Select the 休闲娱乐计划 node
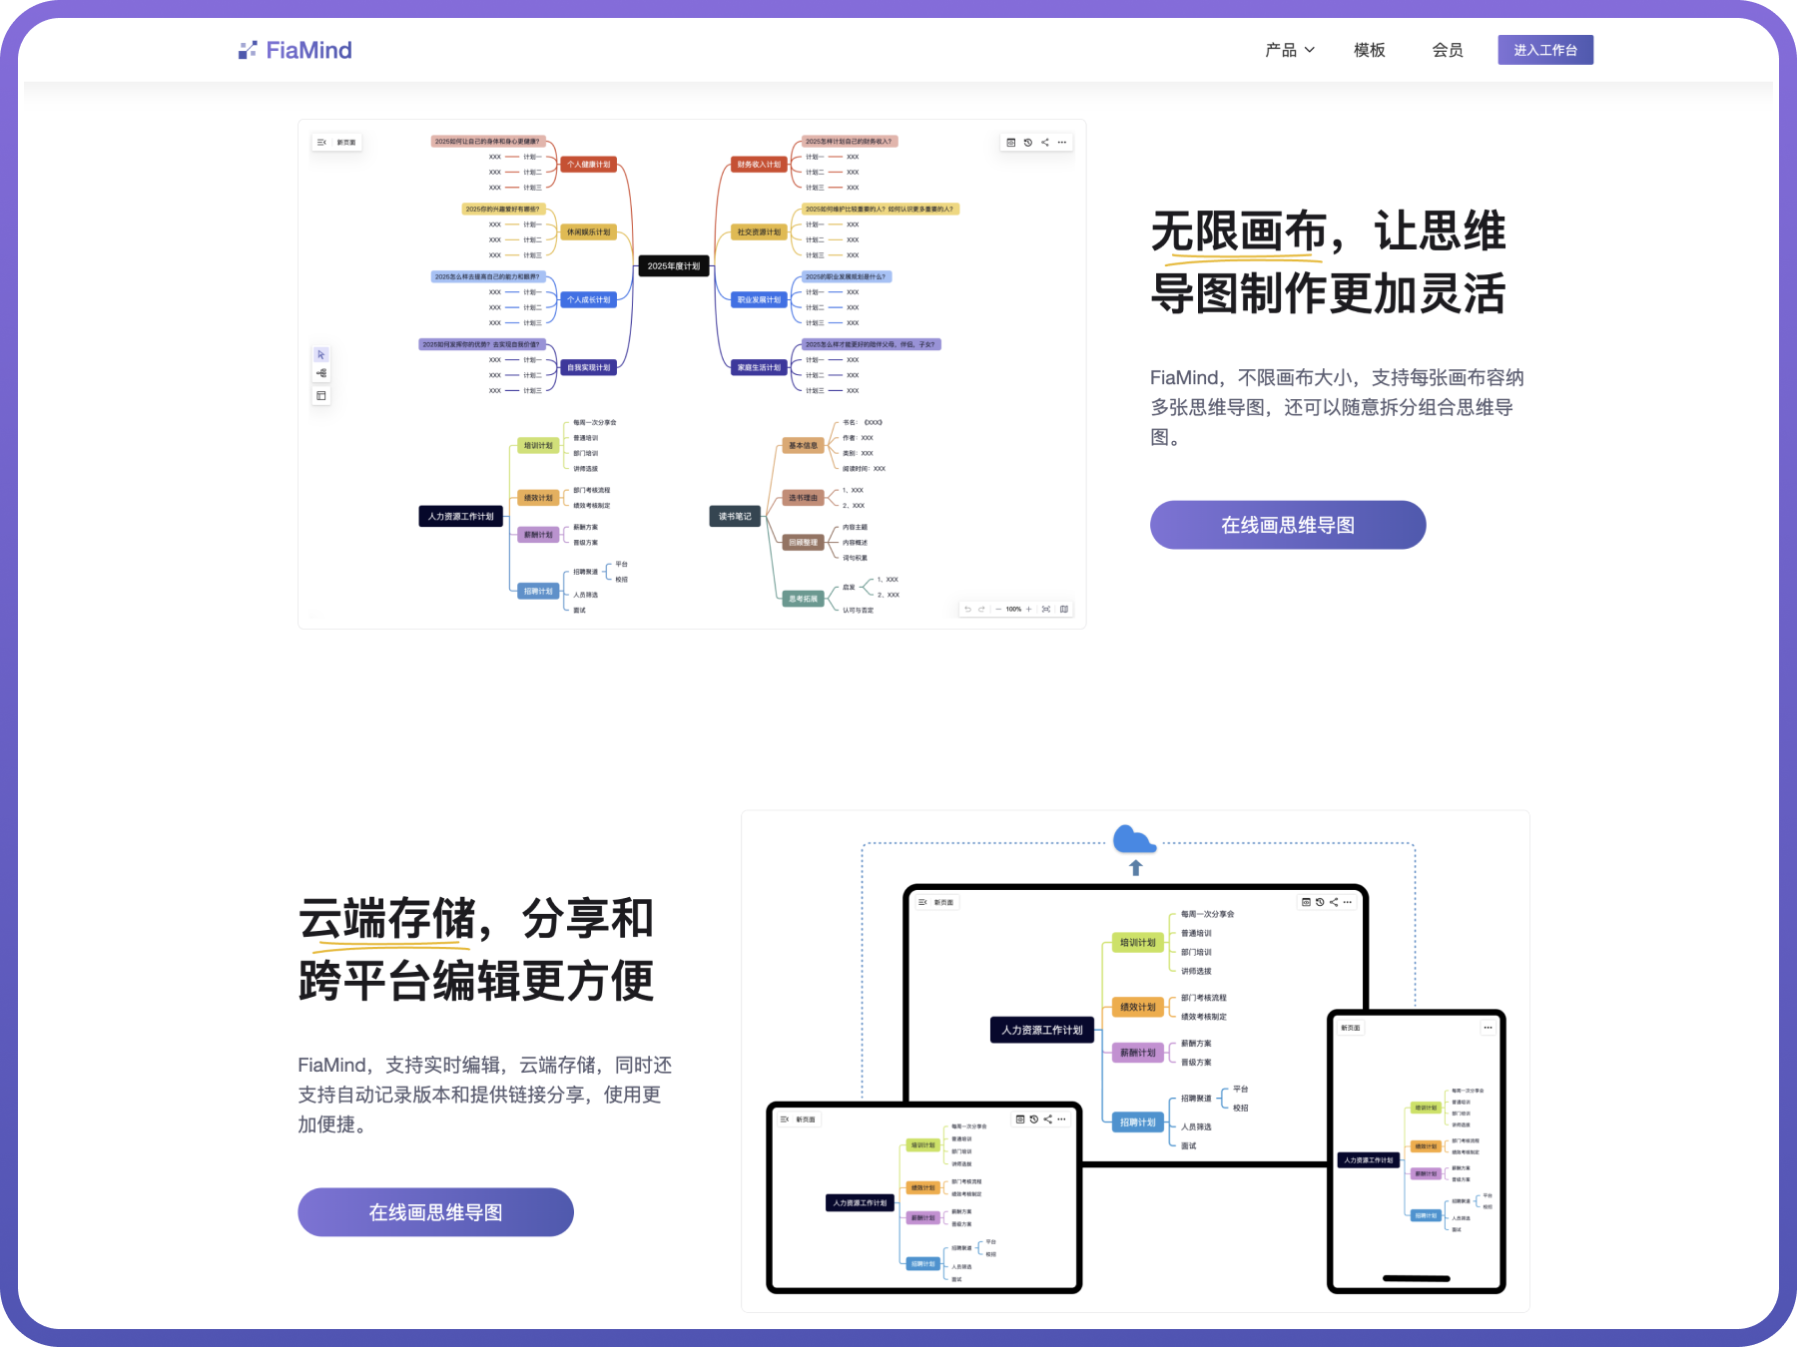The width and height of the screenshot is (1797, 1347). point(589,232)
